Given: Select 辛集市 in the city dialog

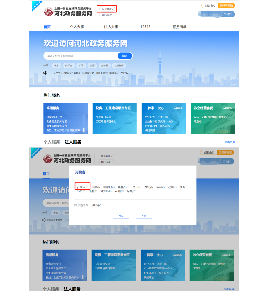Looking at the screenshot, I should click(x=131, y=191).
